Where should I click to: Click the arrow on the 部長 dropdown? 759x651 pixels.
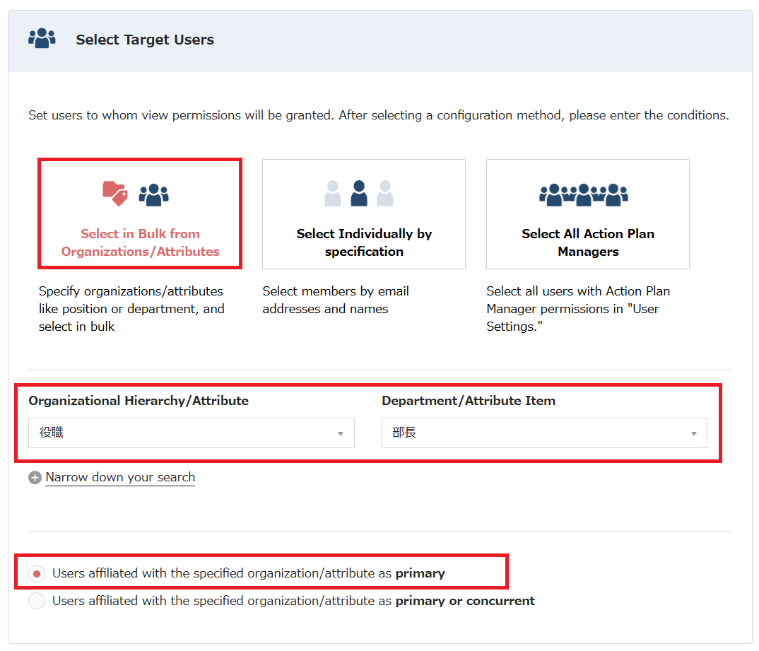coord(694,433)
